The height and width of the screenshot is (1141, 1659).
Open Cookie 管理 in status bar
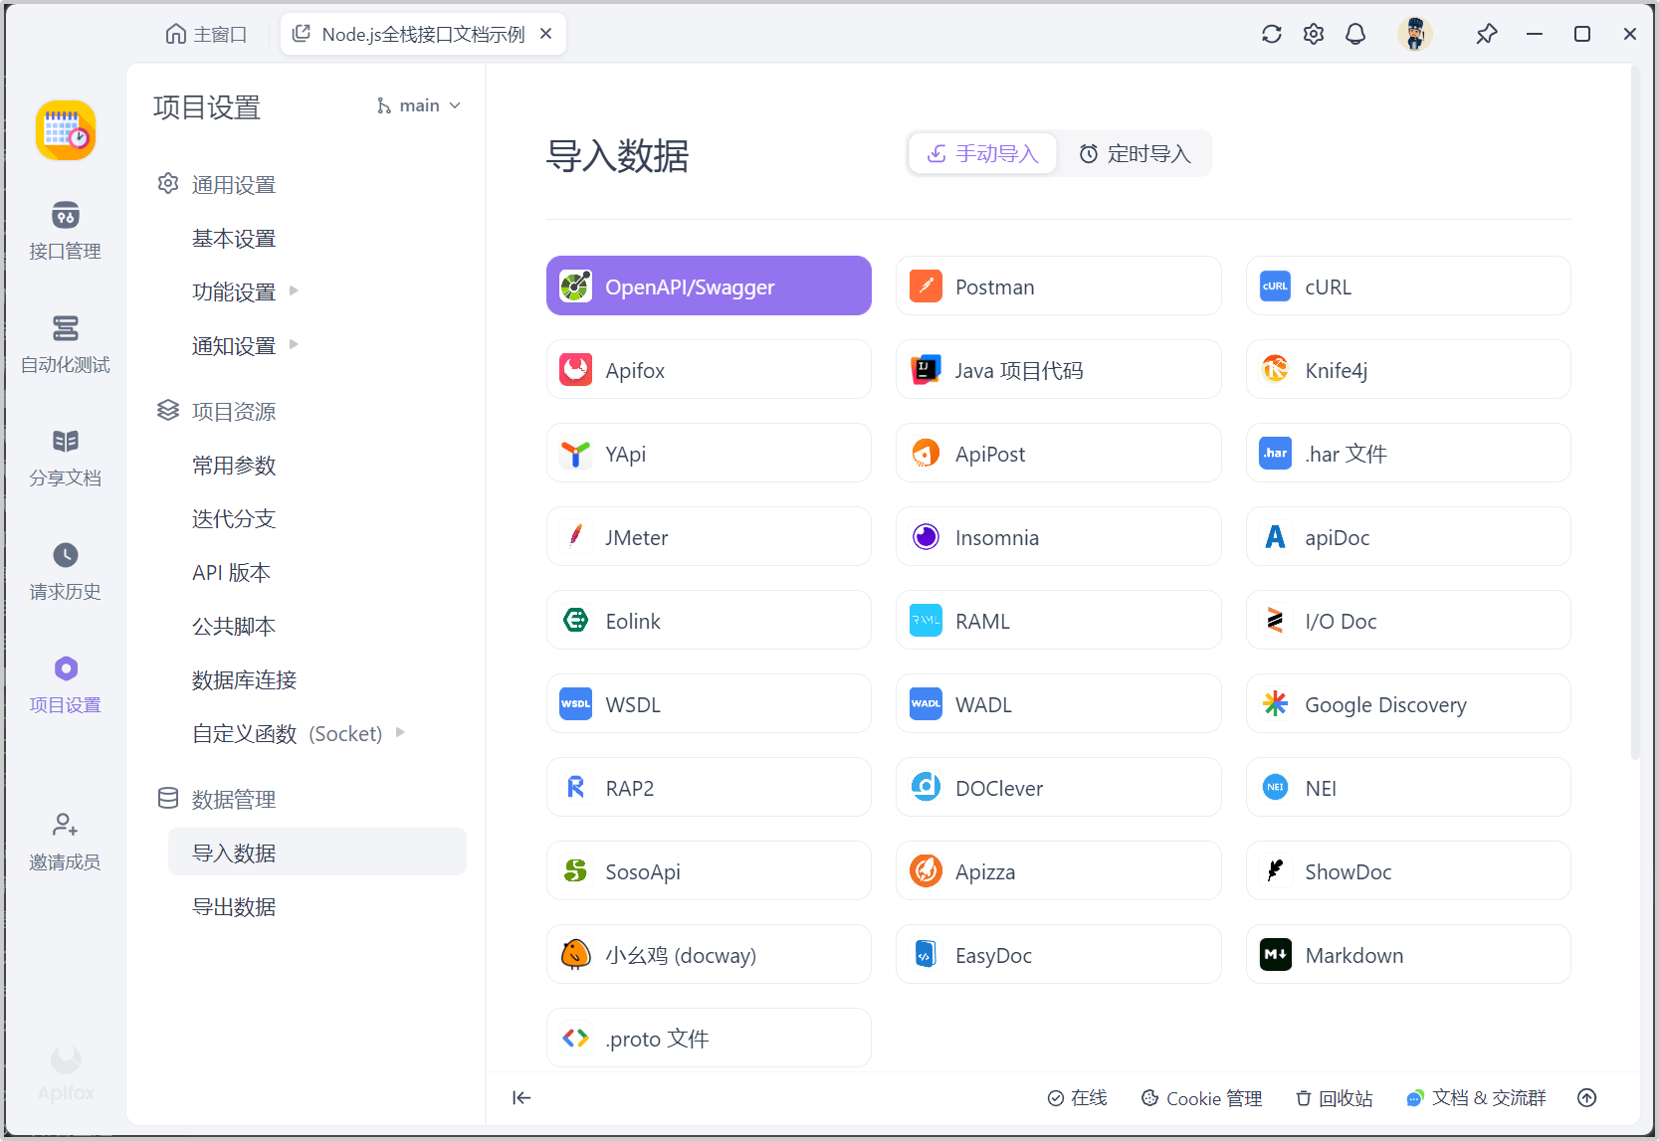tap(1202, 1097)
